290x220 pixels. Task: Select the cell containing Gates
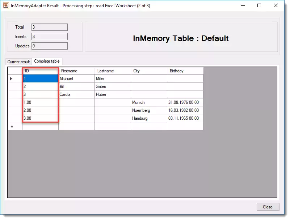coord(113,86)
